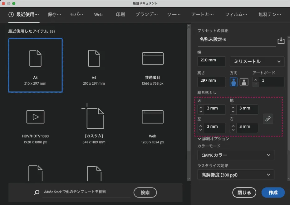Click the magnifier icon in Adobe Stock search
Screen dimensions: 290x205
(x=36, y=193)
